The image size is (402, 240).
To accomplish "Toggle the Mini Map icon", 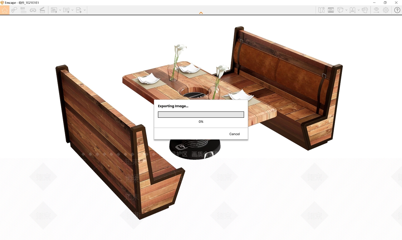I will [321, 10].
